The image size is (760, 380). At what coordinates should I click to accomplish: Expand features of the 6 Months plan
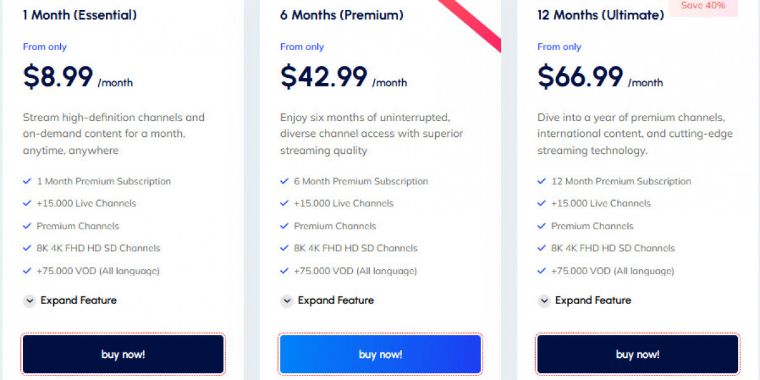[336, 300]
